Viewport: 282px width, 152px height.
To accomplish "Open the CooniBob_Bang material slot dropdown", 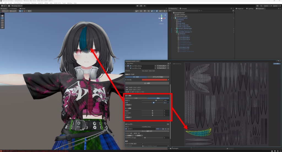I will (x=161, y=66).
